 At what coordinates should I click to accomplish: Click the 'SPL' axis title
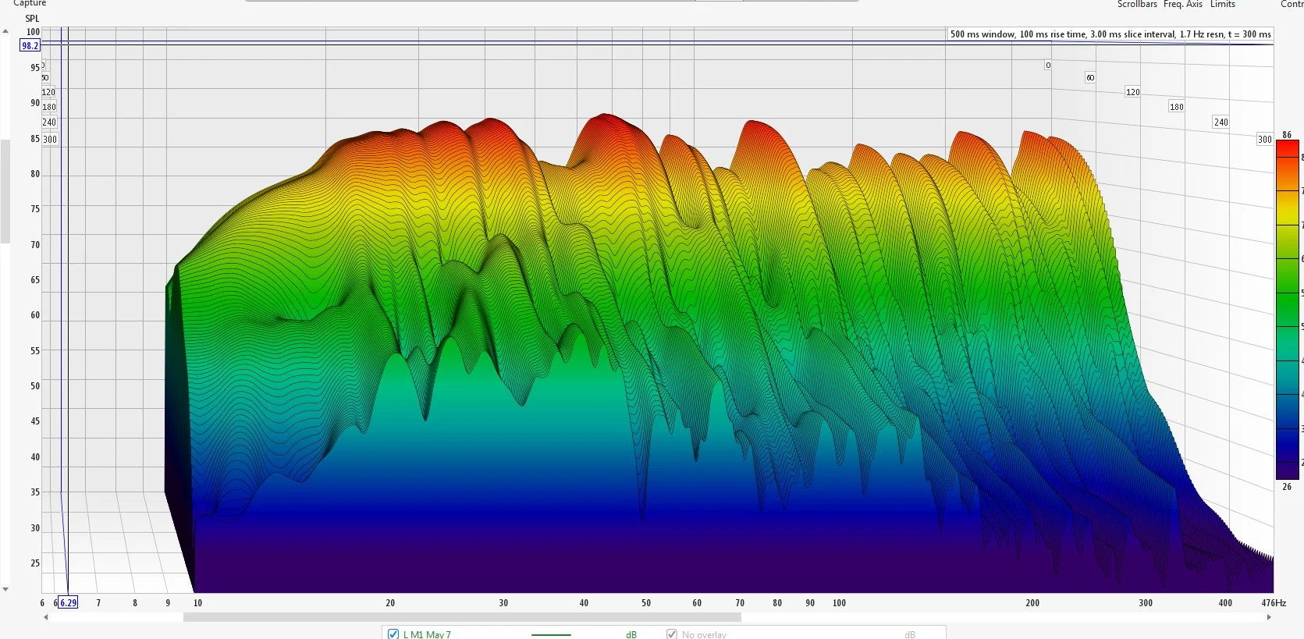point(32,19)
